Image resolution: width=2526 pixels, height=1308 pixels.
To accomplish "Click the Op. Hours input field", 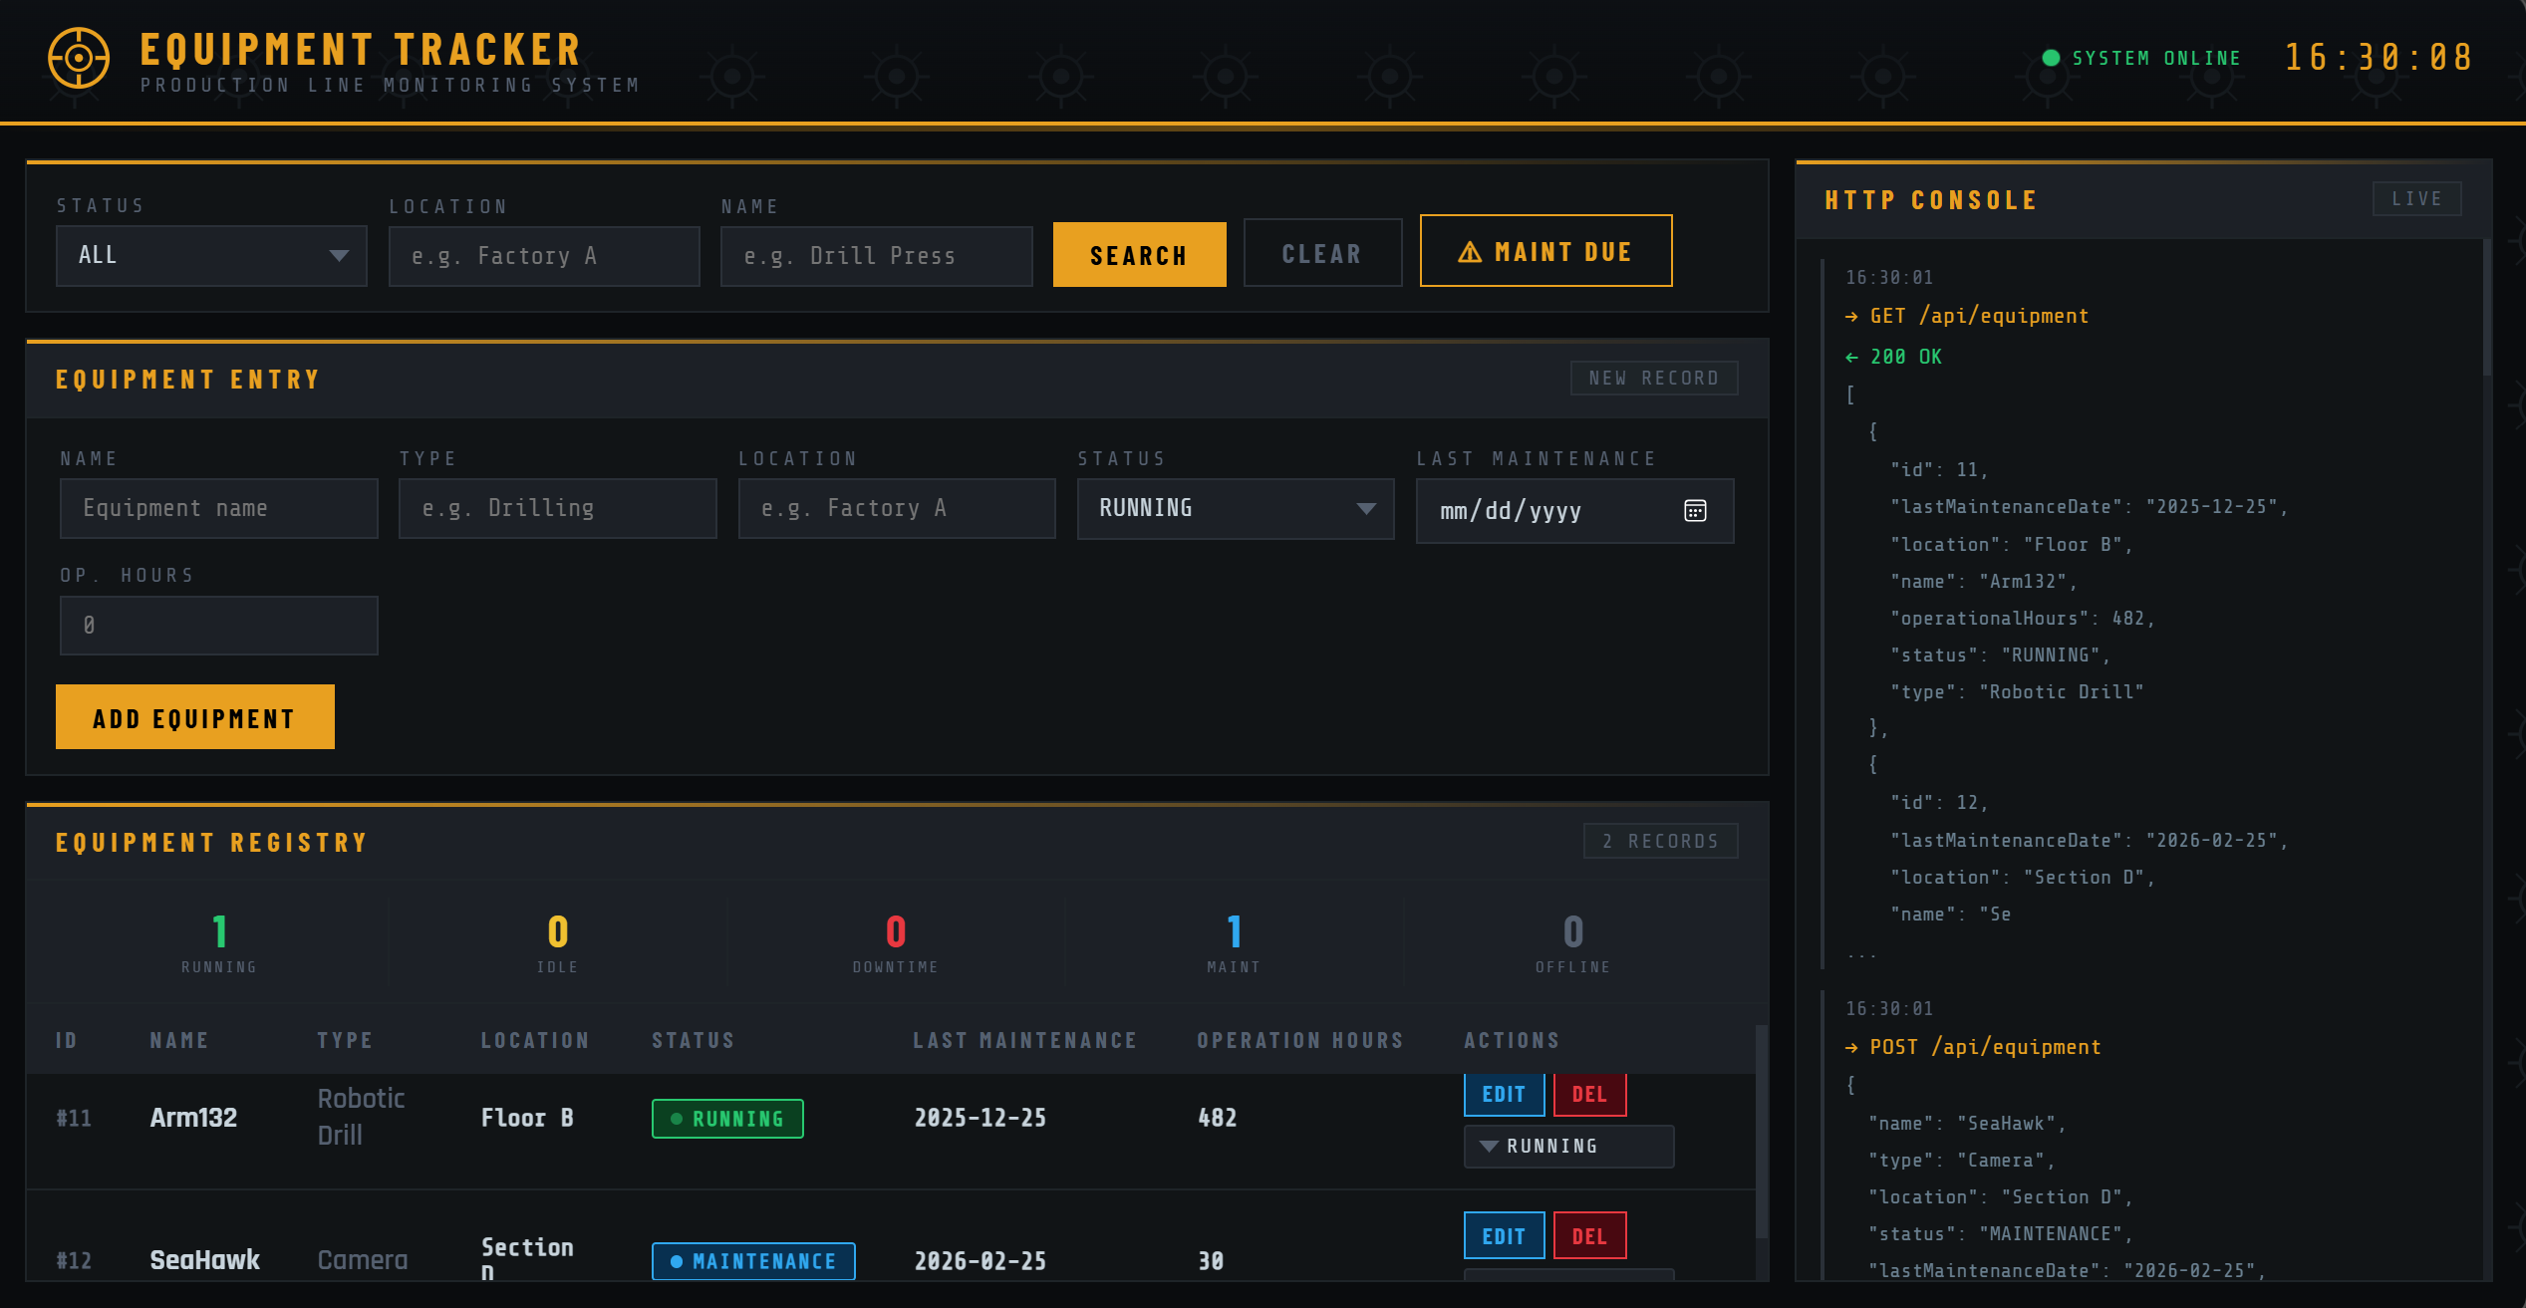I will (219, 626).
